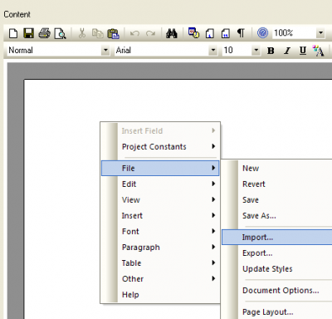Click the Save floppy disk icon

click(x=28, y=33)
